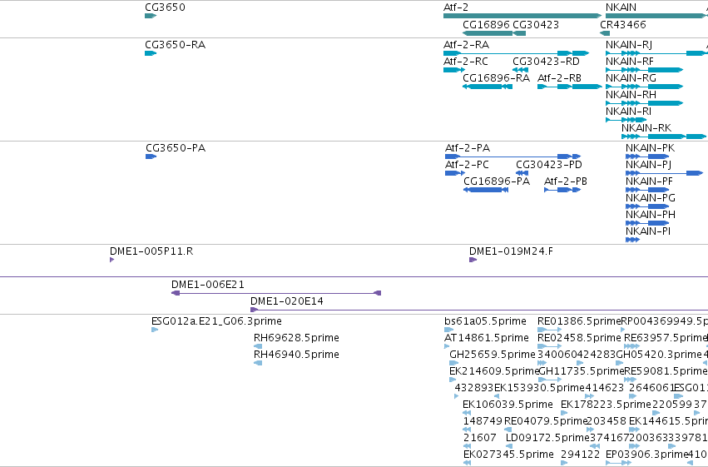The image size is (708, 467).
Task: Open EST EK153930.5prime
Action: coord(497,397)
